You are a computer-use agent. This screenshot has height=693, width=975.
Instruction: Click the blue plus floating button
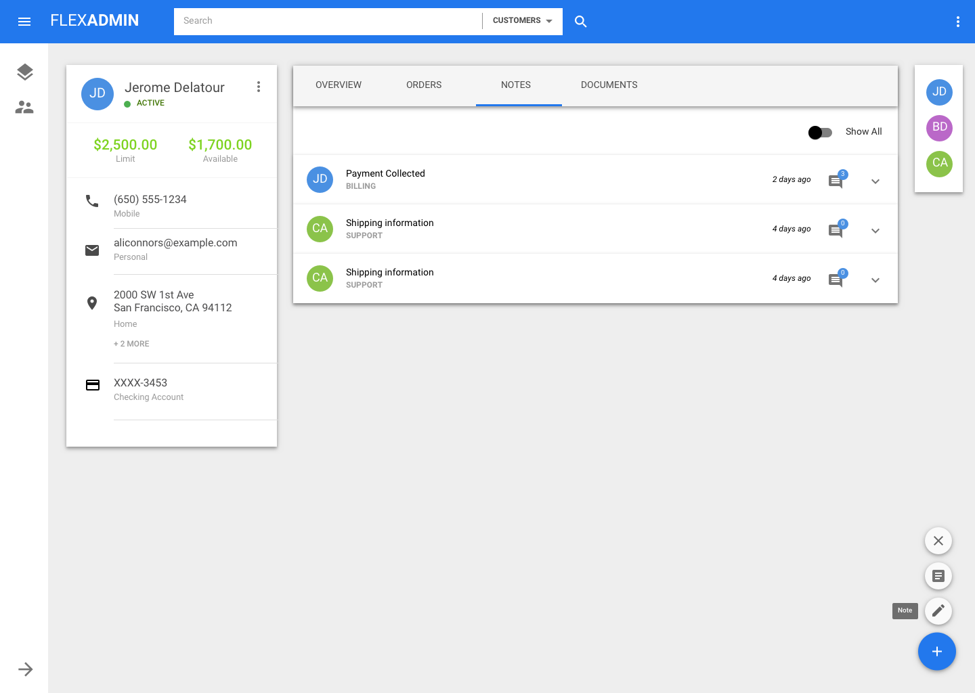[936, 652]
